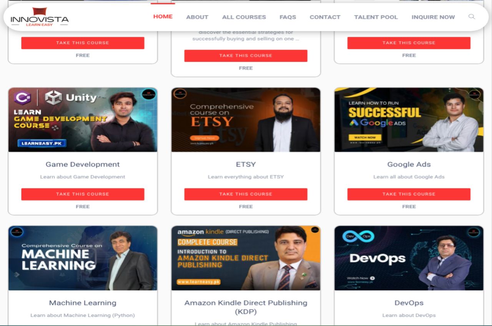Select Talent Pool in the navbar
This screenshot has width=492, height=326.
pos(376,17)
